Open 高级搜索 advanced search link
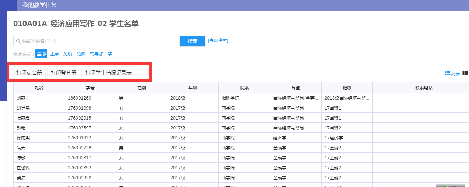 tap(218, 41)
